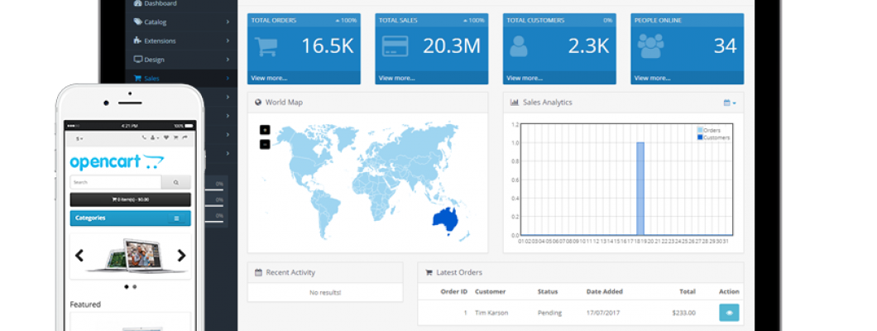Image resolution: width=877 pixels, height=331 pixels.
Task: Click the user icon in Total Customers
Action: (x=519, y=46)
